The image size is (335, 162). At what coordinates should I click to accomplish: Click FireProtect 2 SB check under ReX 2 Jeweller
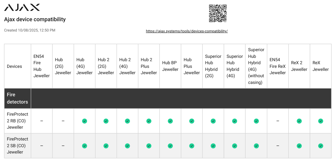point(299,146)
